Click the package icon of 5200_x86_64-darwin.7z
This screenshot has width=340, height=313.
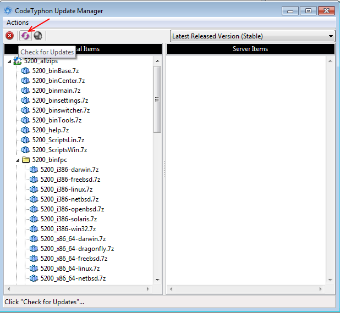(34, 239)
